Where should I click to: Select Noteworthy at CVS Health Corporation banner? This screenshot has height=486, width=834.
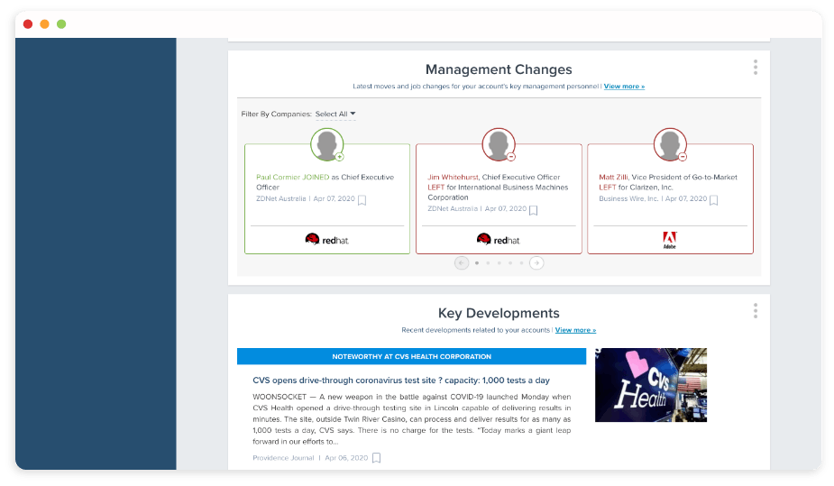[412, 356]
